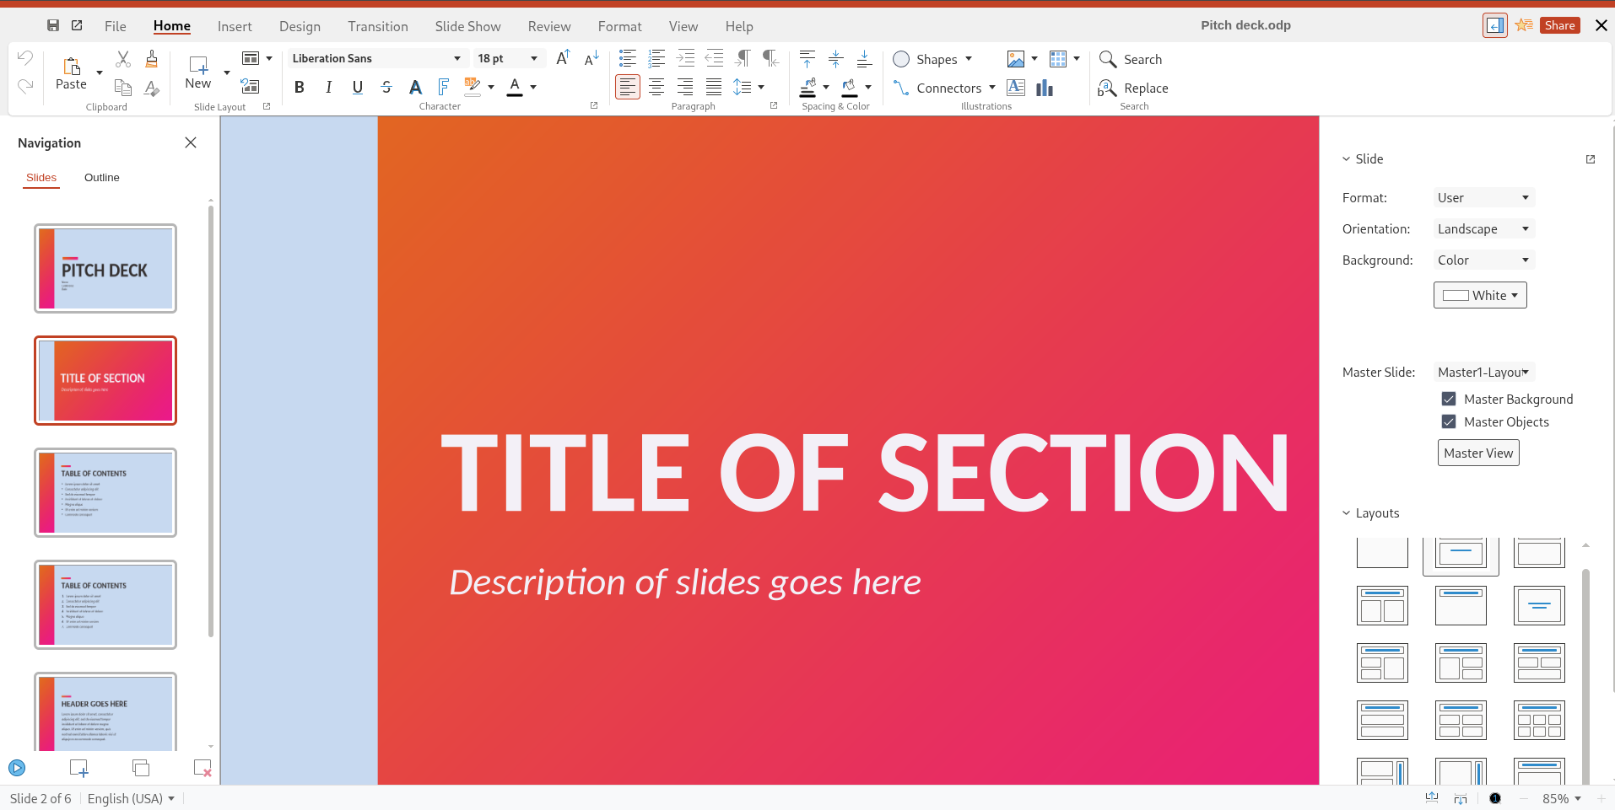Click the Cut scissors icon

pyautogui.click(x=123, y=59)
